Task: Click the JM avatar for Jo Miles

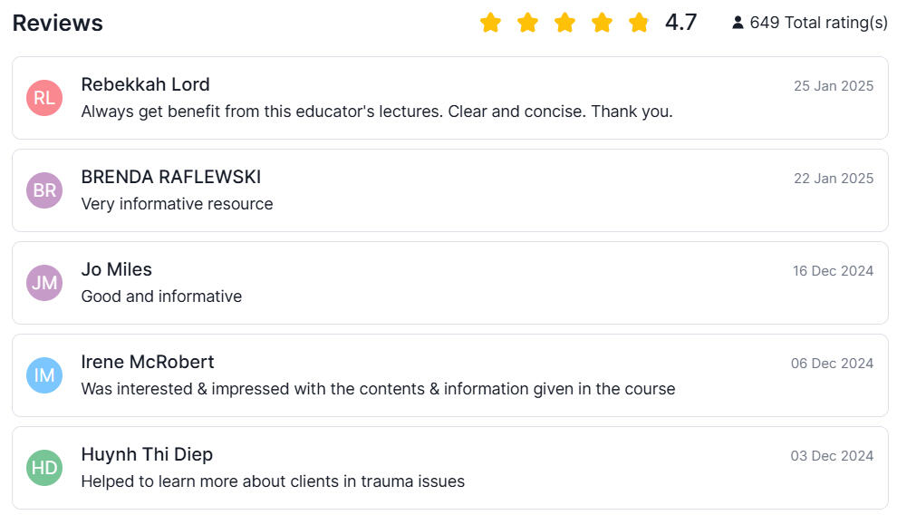Action: point(44,283)
